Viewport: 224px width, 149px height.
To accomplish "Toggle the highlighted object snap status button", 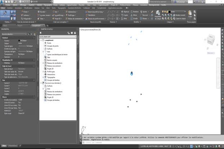I will coord(192,146).
